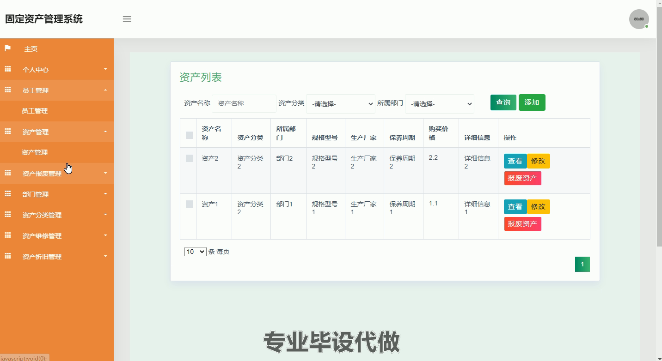View details of 资产2 with 查看
This screenshot has height=361, width=662.
point(515,161)
